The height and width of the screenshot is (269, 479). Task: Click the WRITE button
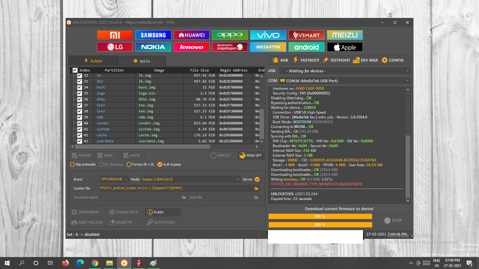pos(133,155)
